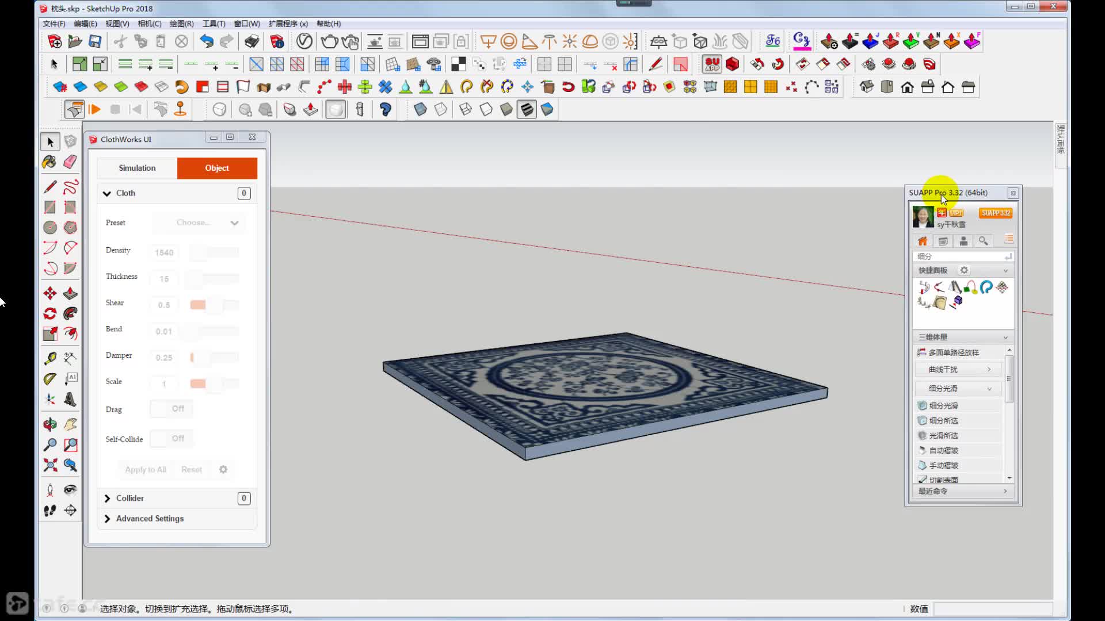Click Density input field to edit
Image resolution: width=1105 pixels, height=621 pixels.
[x=165, y=252]
